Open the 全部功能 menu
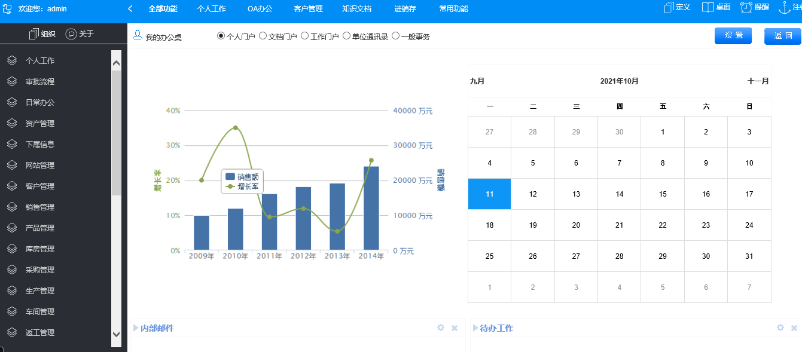Image resolution: width=802 pixels, height=352 pixels. (163, 9)
